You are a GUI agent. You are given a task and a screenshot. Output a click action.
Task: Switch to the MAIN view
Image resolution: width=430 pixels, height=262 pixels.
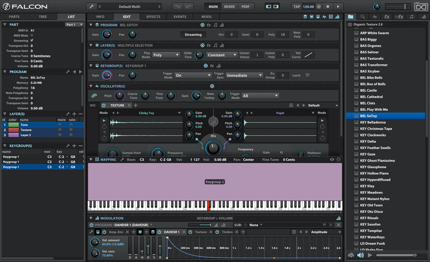(213, 6)
